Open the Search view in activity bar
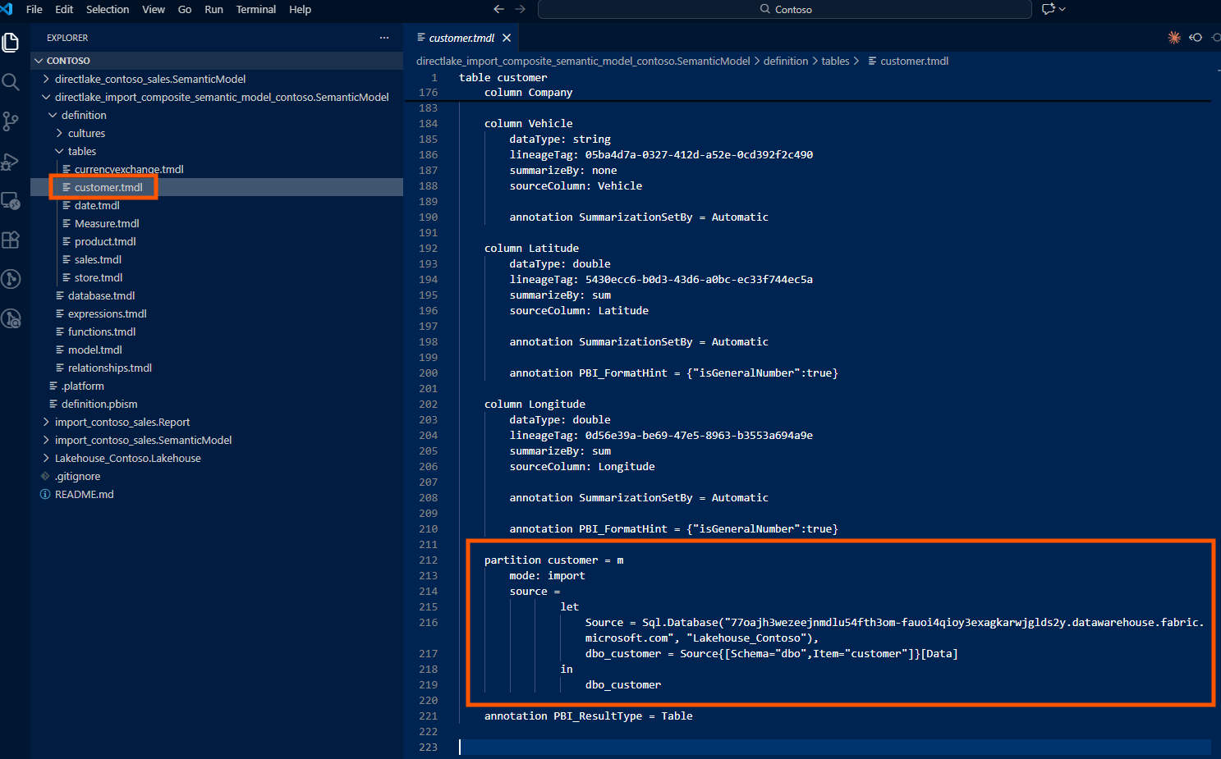This screenshot has height=759, width=1221. [x=11, y=82]
